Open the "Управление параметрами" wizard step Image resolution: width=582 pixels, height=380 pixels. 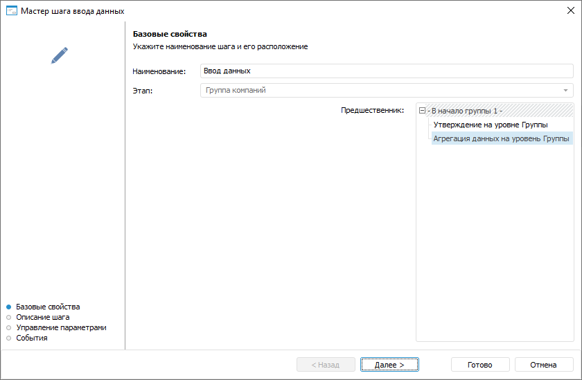[61, 327]
